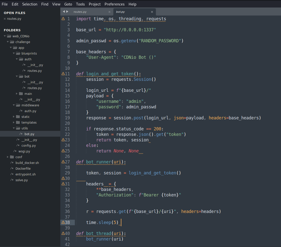281x247 pixels.
Task: Expand the conf folder
Action: [x=8, y=157]
